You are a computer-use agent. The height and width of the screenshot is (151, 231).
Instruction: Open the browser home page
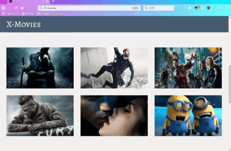click(22, 8)
